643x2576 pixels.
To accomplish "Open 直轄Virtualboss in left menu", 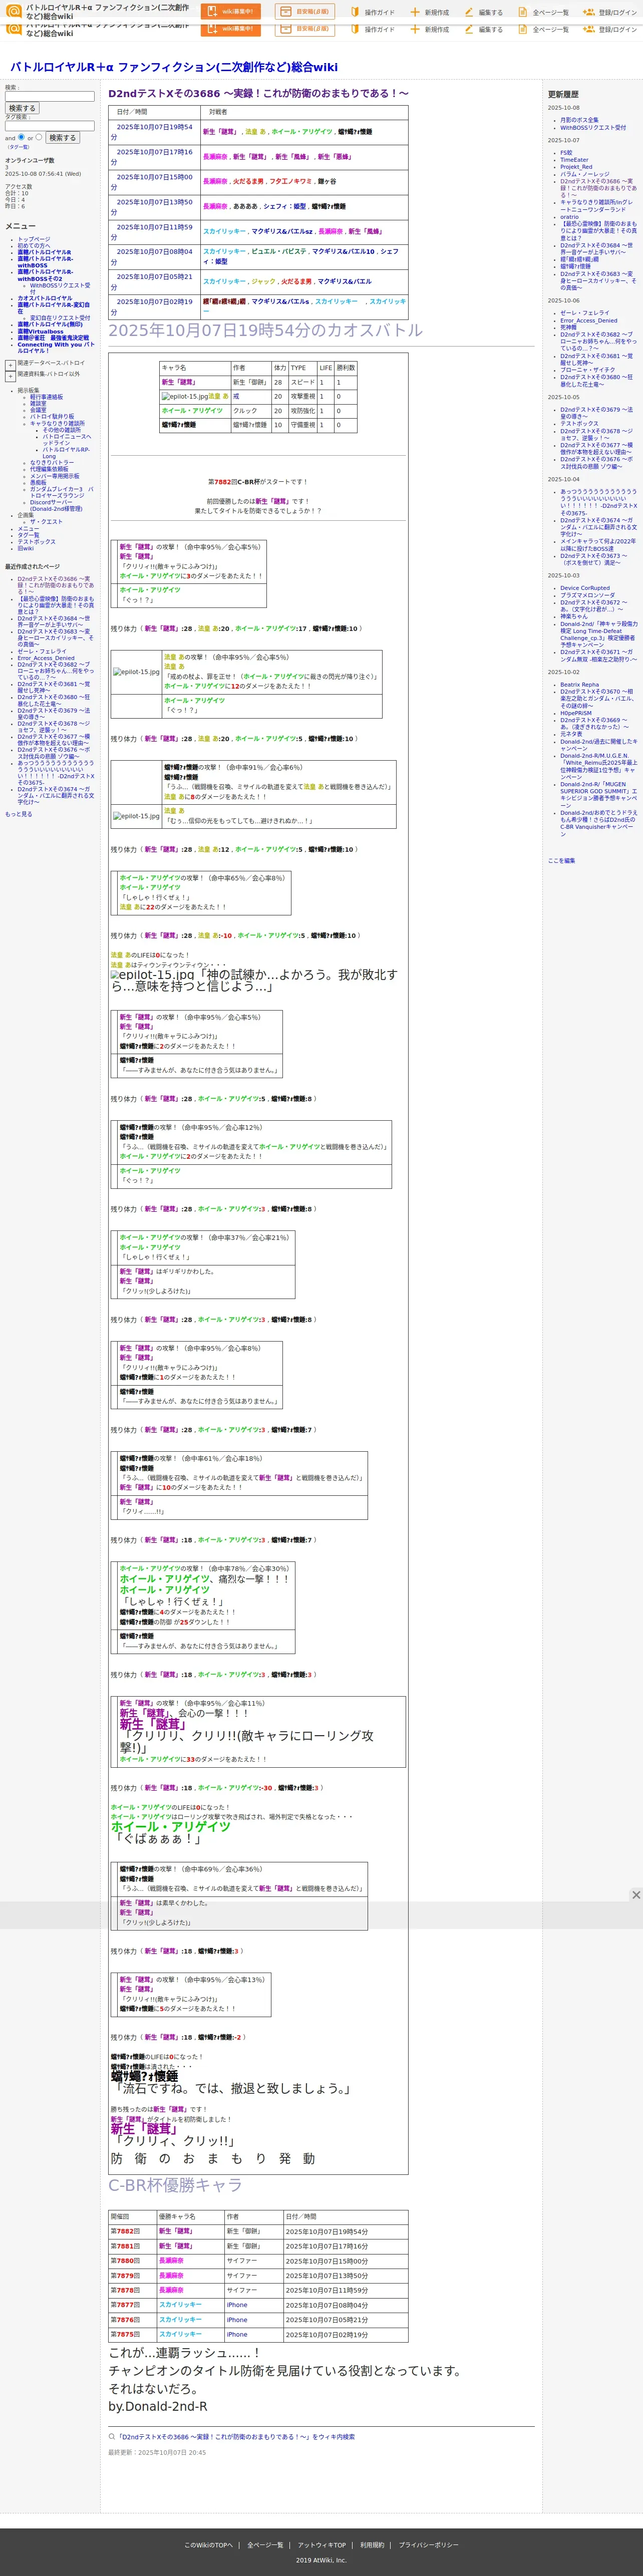I will 40,331.
